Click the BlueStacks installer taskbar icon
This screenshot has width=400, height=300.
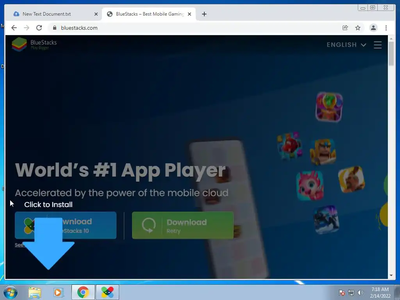click(107, 292)
